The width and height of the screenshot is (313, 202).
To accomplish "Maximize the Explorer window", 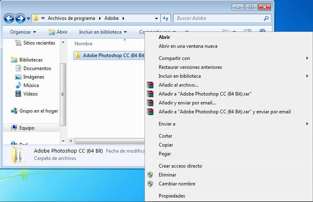I will click(251, 7).
